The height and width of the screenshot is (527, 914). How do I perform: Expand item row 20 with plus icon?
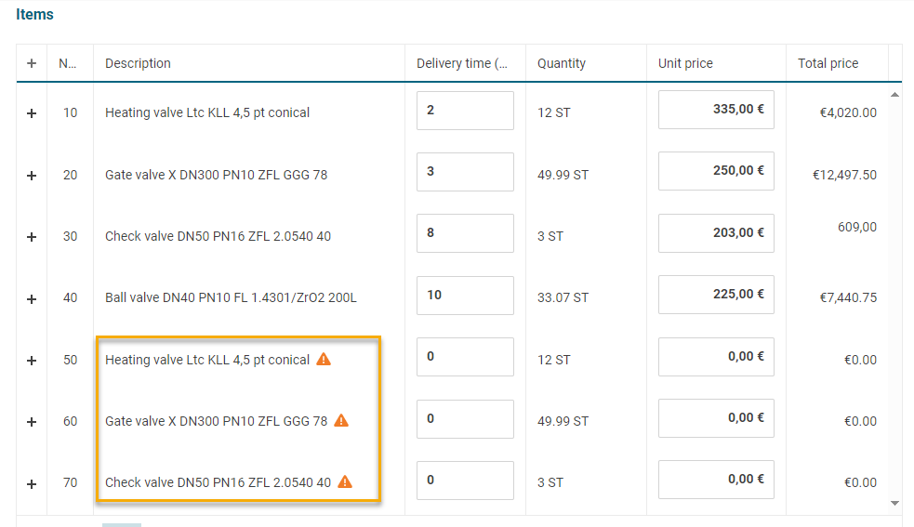click(32, 175)
